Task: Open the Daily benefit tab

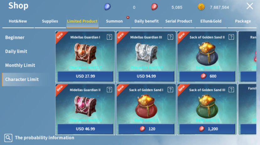Action: (146, 21)
